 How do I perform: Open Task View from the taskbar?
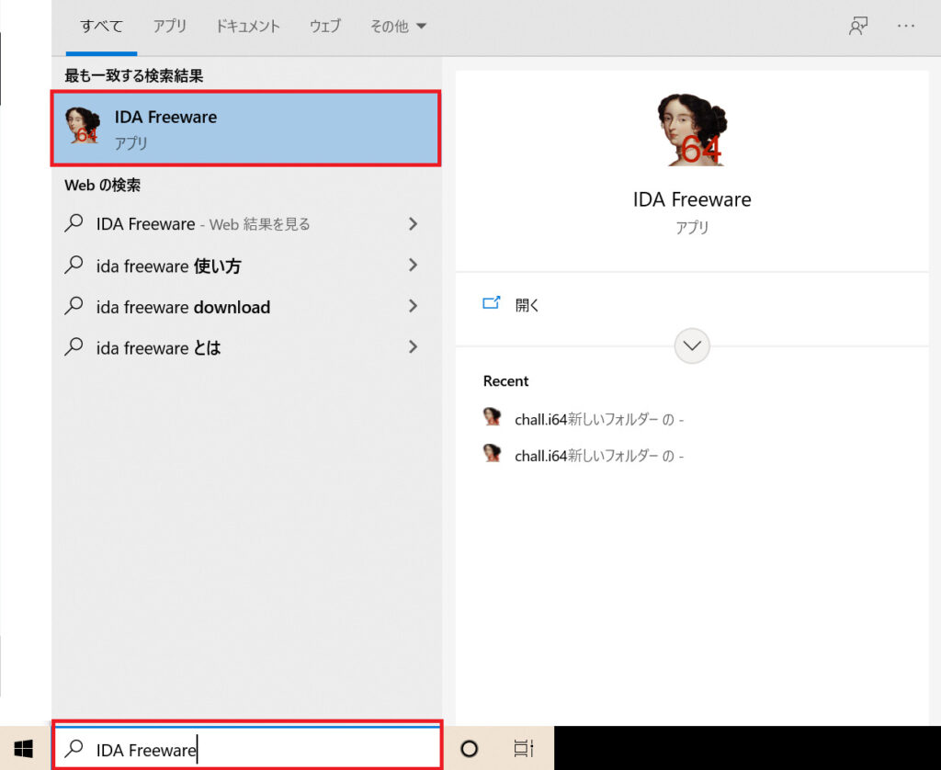click(522, 749)
